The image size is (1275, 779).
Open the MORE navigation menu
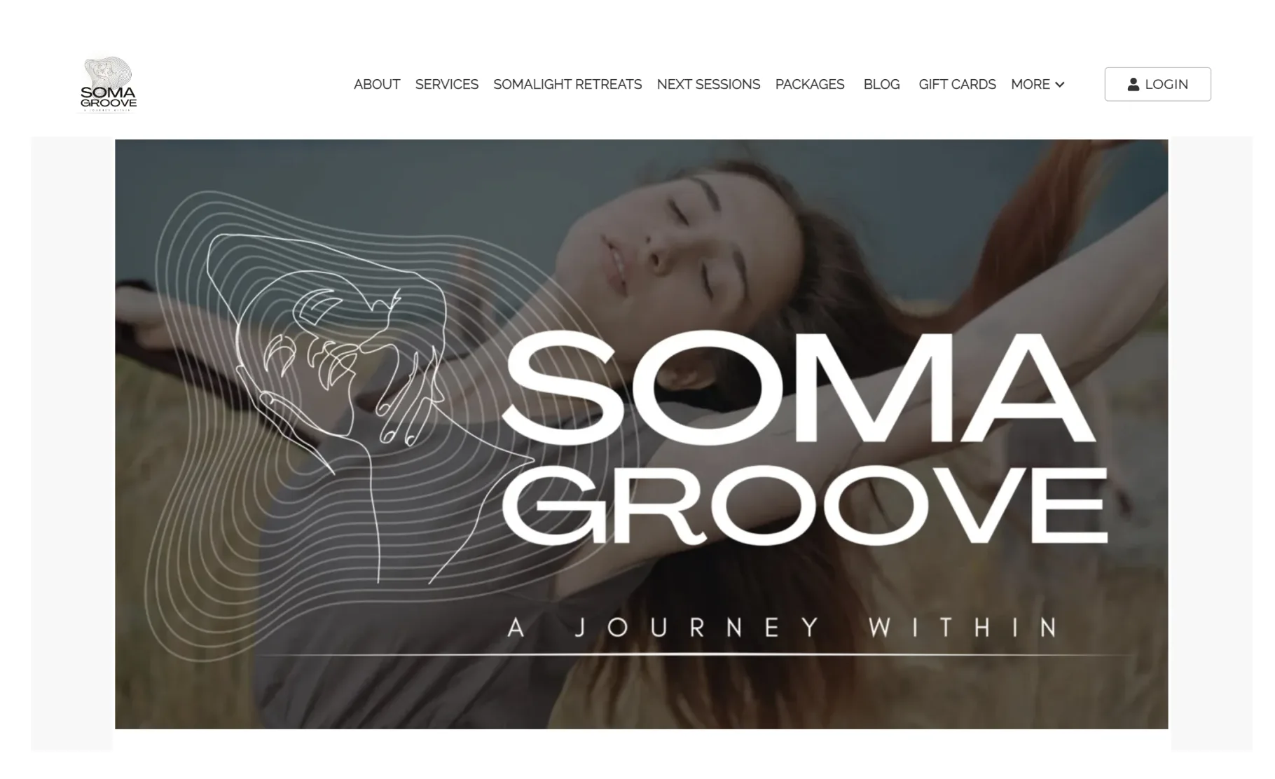pos(1038,85)
